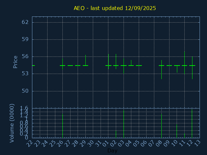Select day label 25 on x-axis
Image resolution: width=207 pixels, height=155 pixels.
52,143
